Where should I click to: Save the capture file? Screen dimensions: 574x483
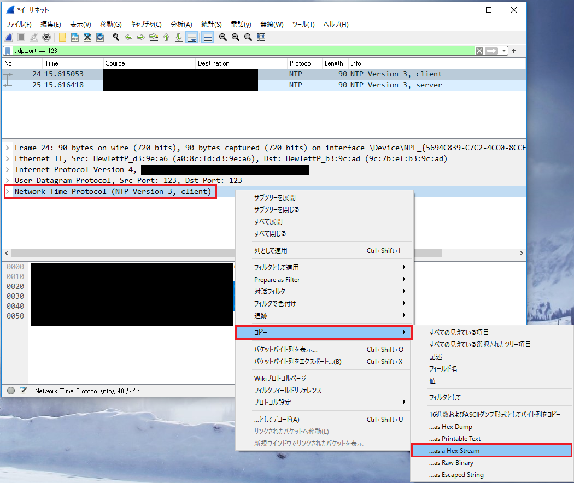pyautogui.click(x=75, y=37)
